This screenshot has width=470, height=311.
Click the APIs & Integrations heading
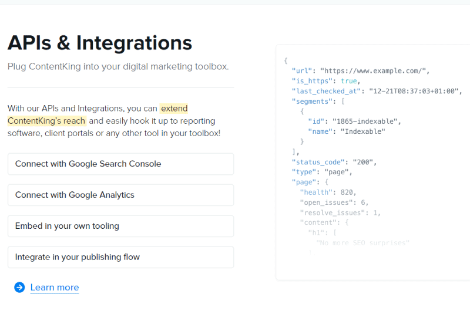[100, 43]
